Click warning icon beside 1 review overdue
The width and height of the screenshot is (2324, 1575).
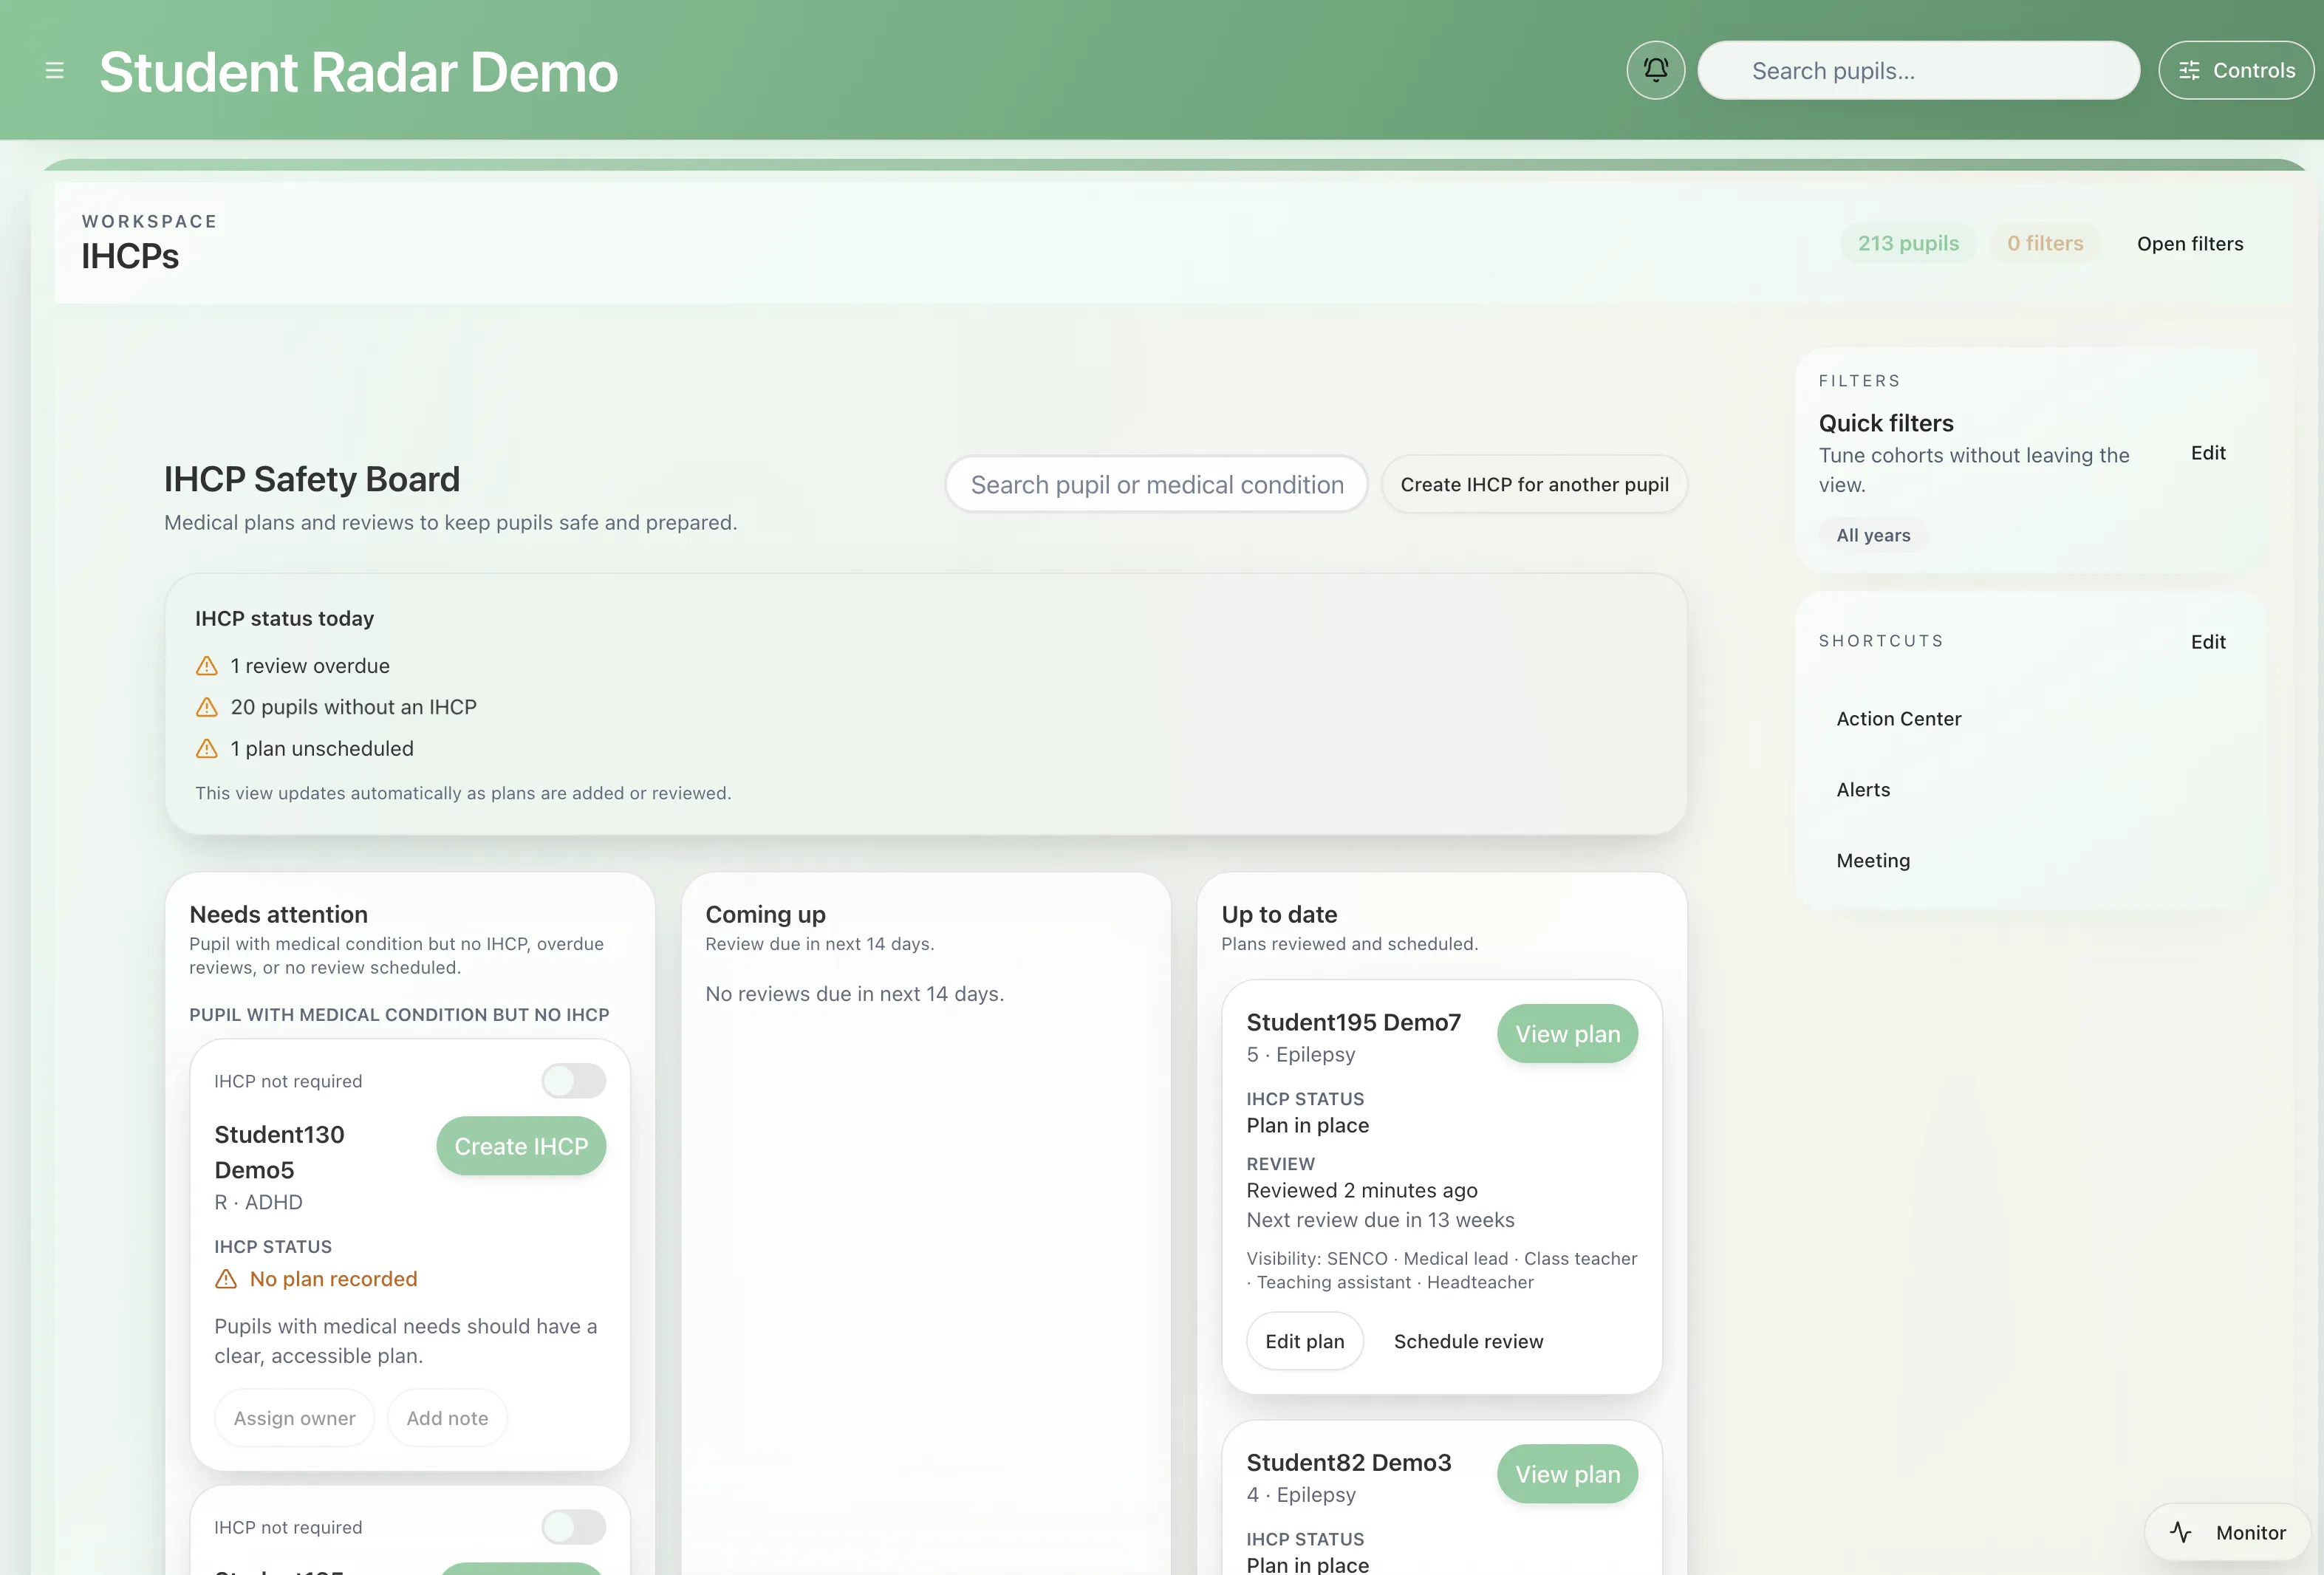click(207, 666)
